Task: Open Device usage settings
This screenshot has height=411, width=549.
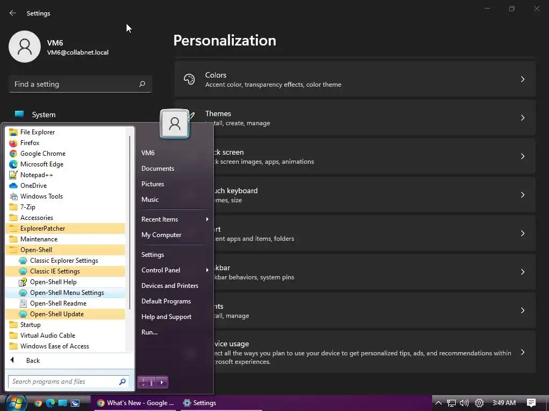Action: coord(355,352)
